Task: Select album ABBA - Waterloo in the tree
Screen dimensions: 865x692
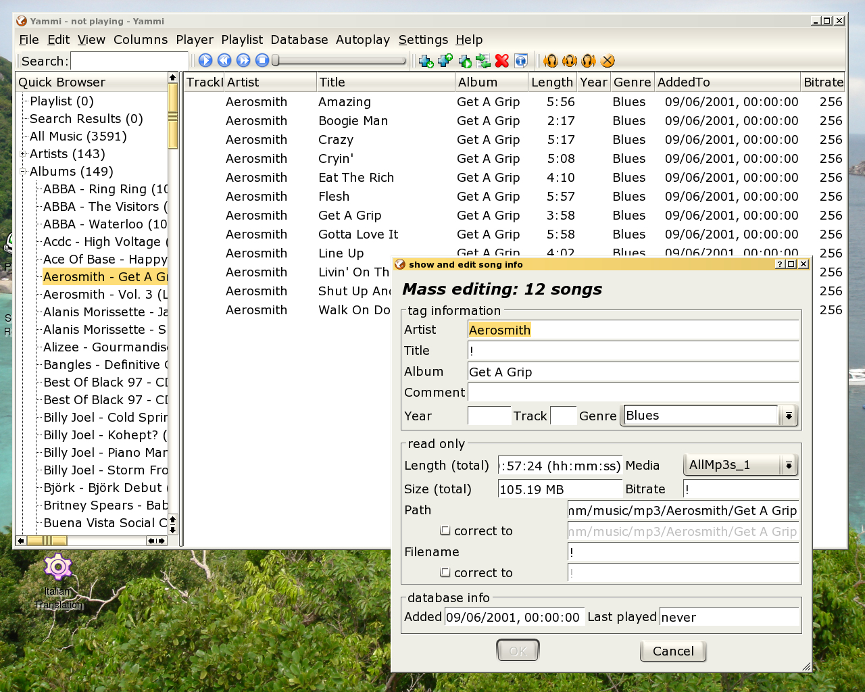Action: click(x=105, y=224)
